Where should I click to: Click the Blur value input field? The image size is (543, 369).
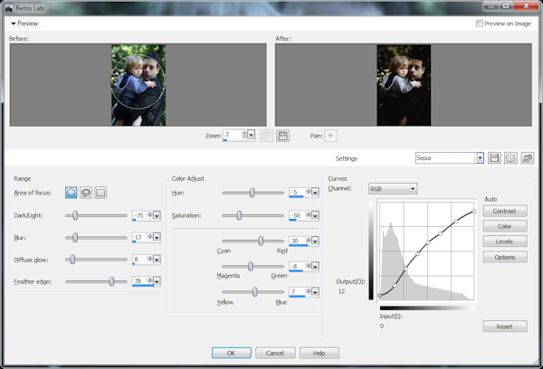tap(140, 237)
